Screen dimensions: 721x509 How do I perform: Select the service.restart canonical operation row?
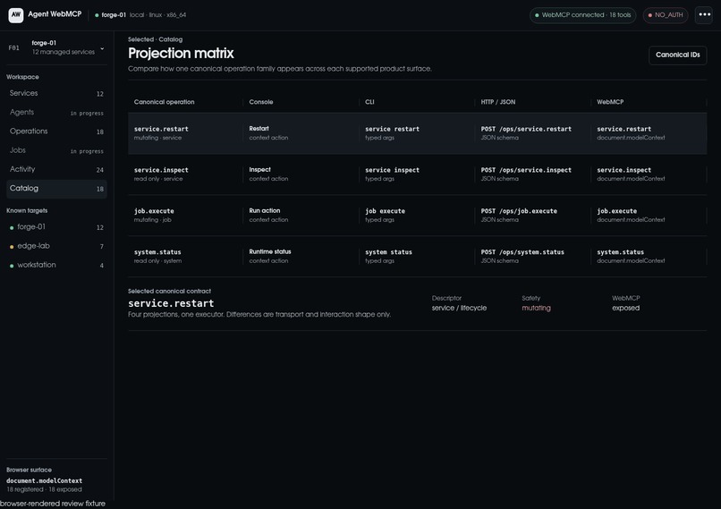(x=417, y=133)
